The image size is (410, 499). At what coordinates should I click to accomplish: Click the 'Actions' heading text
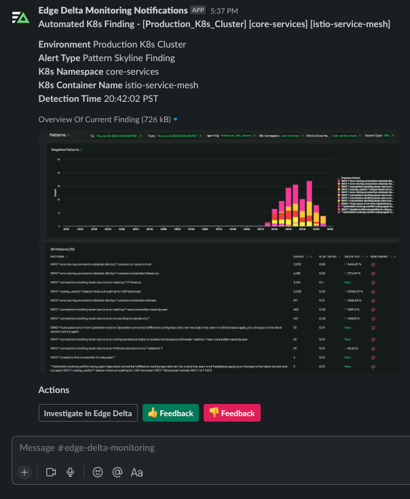click(x=54, y=390)
